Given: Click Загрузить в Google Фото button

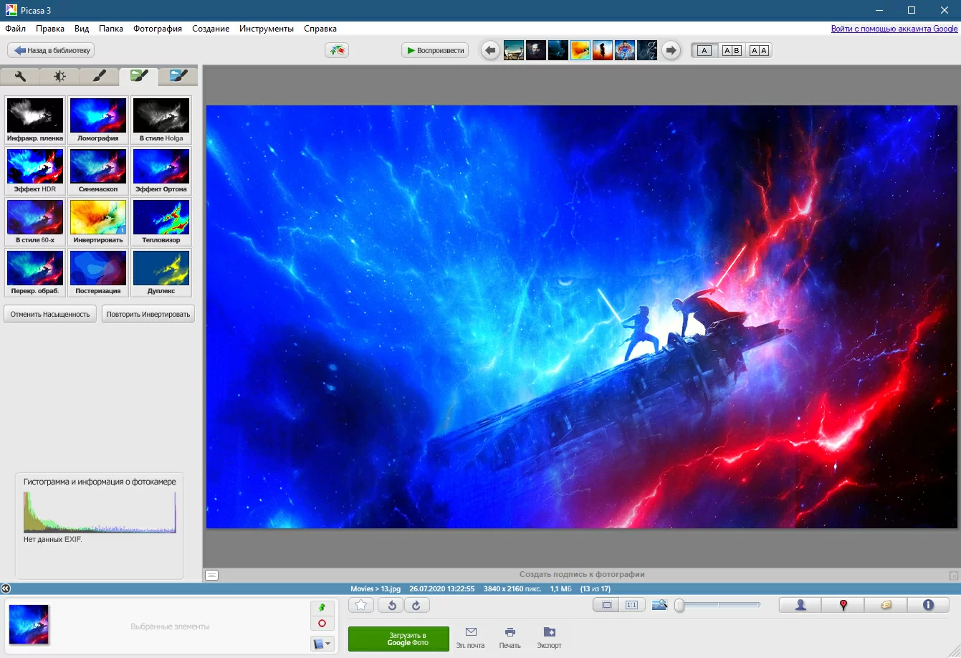Looking at the screenshot, I should click(x=398, y=639).
